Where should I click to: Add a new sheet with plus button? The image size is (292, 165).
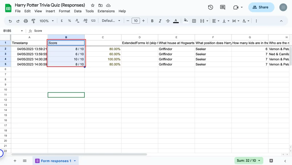15,161
